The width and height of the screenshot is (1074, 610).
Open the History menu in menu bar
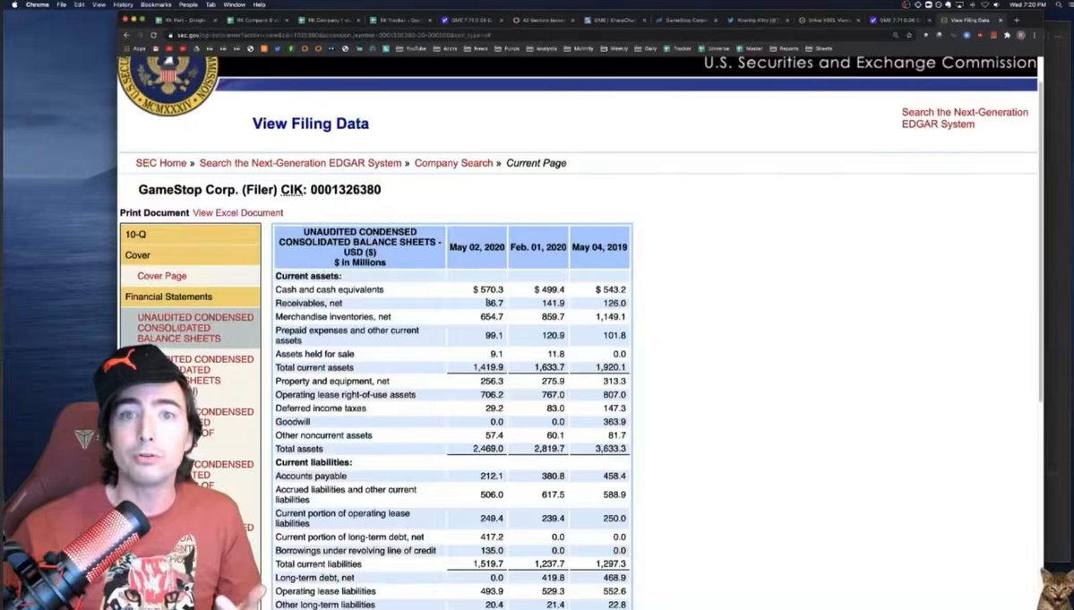click(x=123, y=4)
